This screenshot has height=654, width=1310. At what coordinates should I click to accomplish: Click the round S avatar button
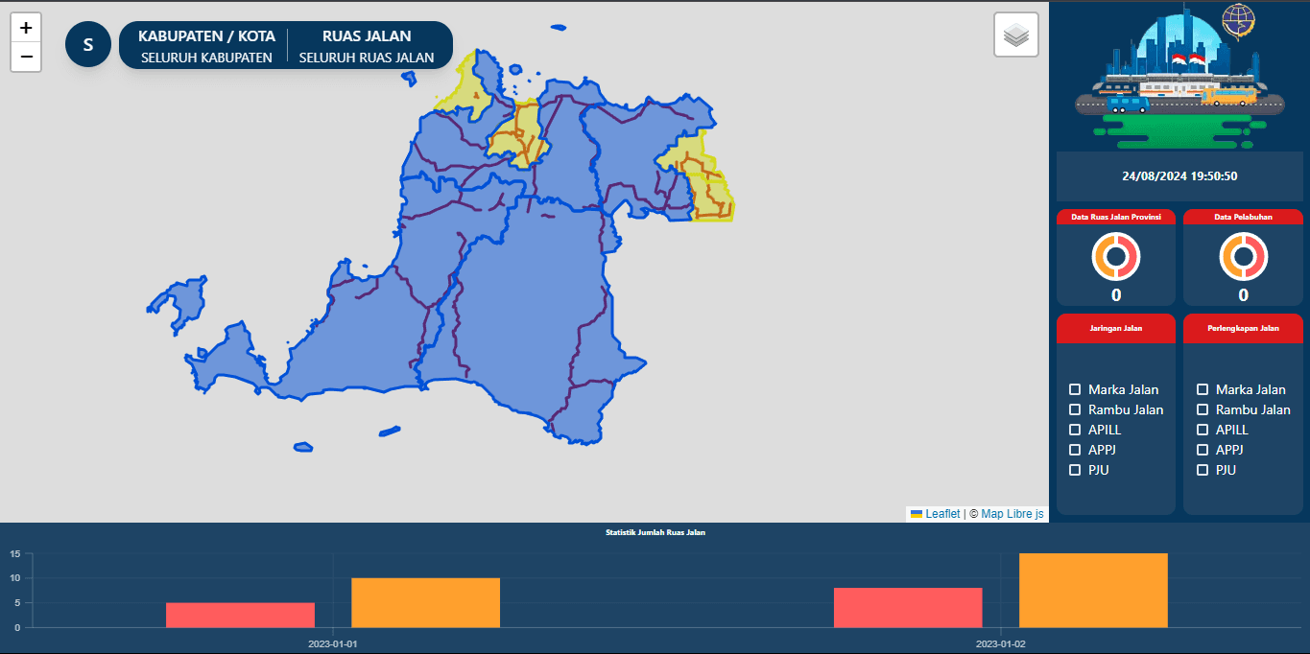[x=88, y=45]
